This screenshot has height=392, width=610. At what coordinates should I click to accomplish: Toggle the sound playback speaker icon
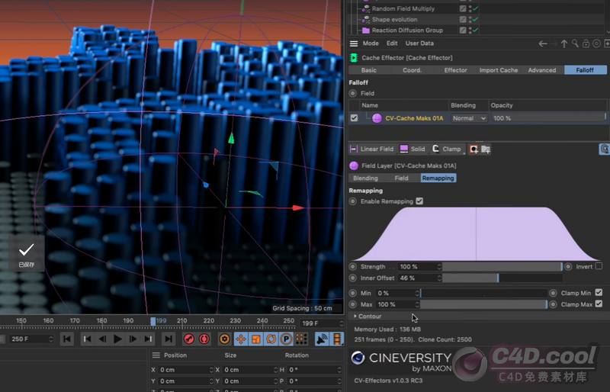point(322,339)
